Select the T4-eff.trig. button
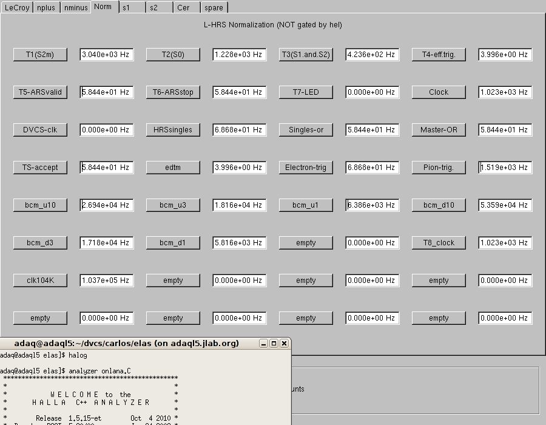 point(439,55)
